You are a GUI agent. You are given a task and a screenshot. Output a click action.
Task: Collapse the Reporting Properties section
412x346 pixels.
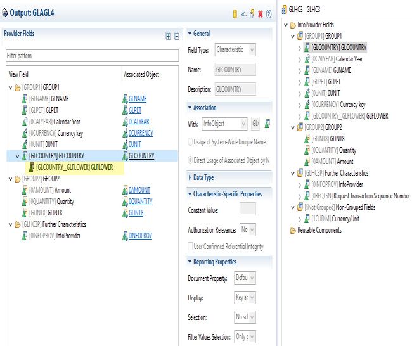coord(190,262)
